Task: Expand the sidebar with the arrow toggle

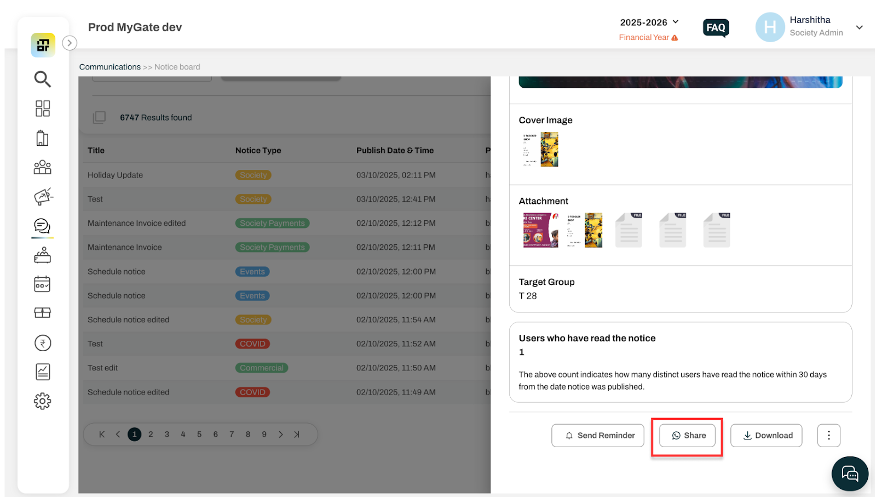Action: pyautogui.click(x=70, y=43)
